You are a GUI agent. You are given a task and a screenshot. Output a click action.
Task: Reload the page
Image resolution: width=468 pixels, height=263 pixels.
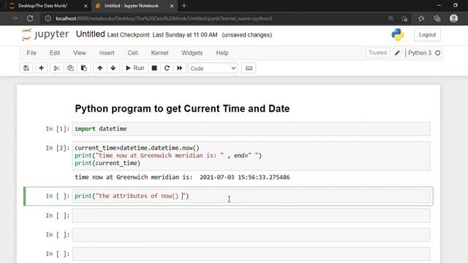point(30,18)
